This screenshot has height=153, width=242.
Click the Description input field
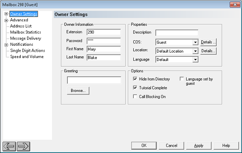177,33
